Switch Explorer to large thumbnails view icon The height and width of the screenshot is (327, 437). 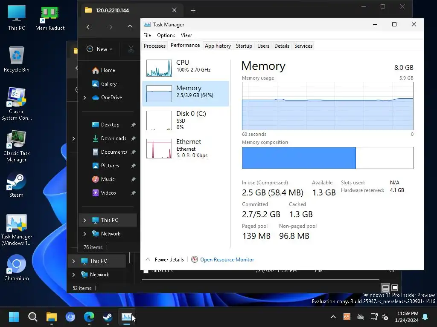(395, 288)
